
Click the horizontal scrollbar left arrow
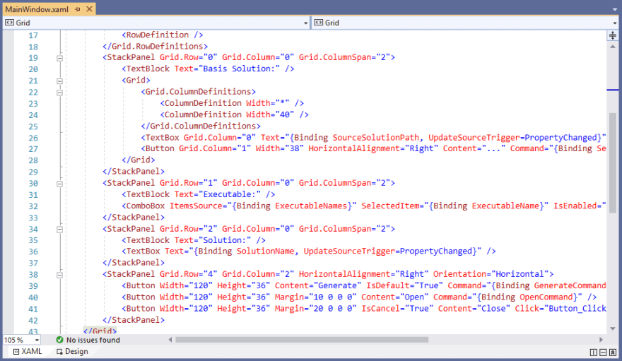pos(170,340)
